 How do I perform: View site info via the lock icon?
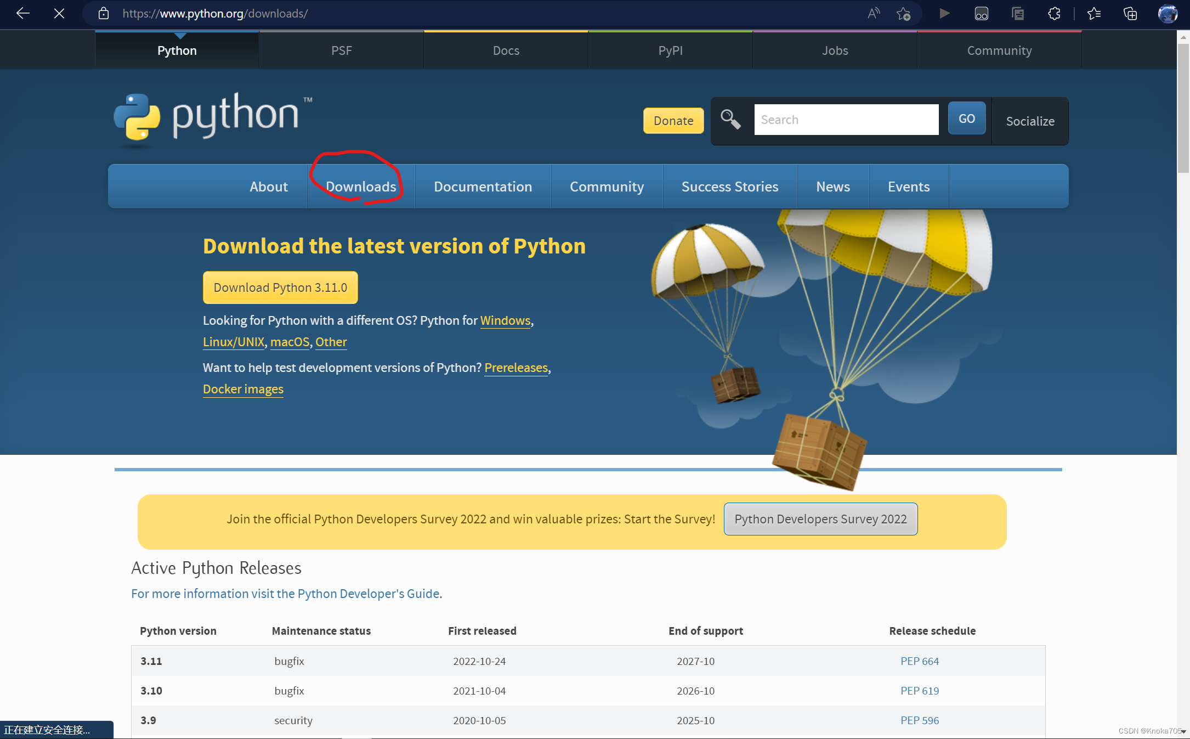coord(103,13)
